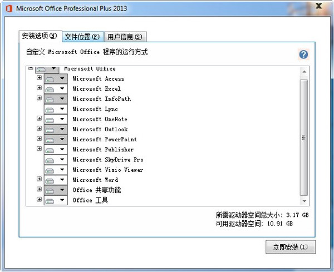Expand the Office 共享功能 tree node
This screenshot has height=272, width=334.
coord(39,189)
